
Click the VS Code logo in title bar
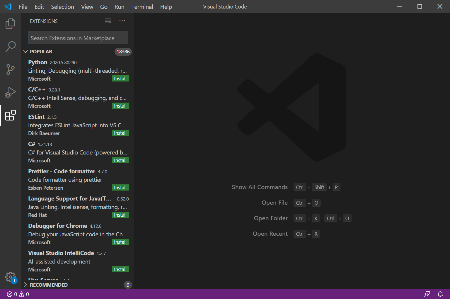pyautogui.click(x=8, y=6)
